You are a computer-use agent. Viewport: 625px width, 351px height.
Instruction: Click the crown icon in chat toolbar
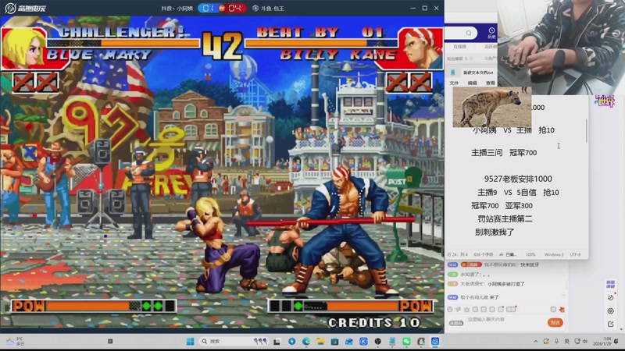[x=466, y=309]
